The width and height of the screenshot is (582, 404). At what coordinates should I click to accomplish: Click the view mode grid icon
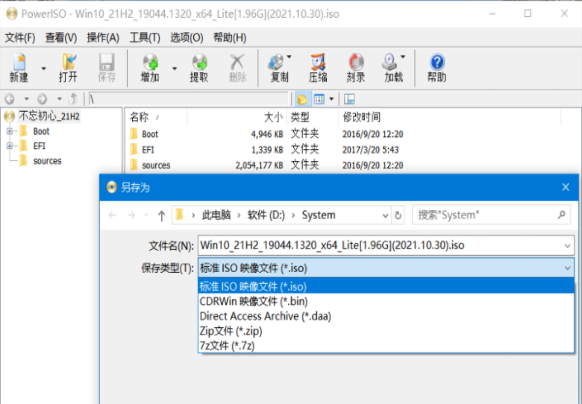coord(319,99)
